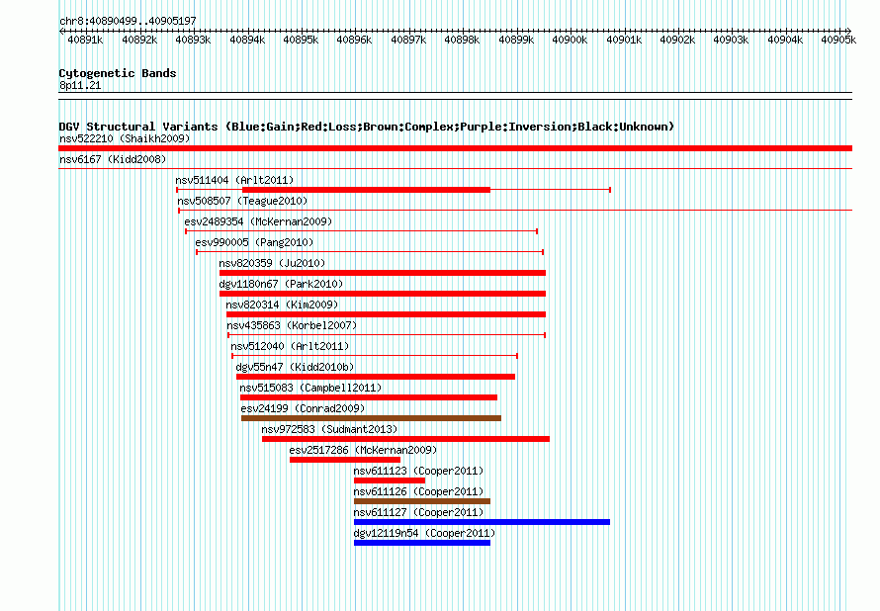Click the brown nsv611126 complex bar
Viewport: 880px width, 611px height.
pos(422,501)
